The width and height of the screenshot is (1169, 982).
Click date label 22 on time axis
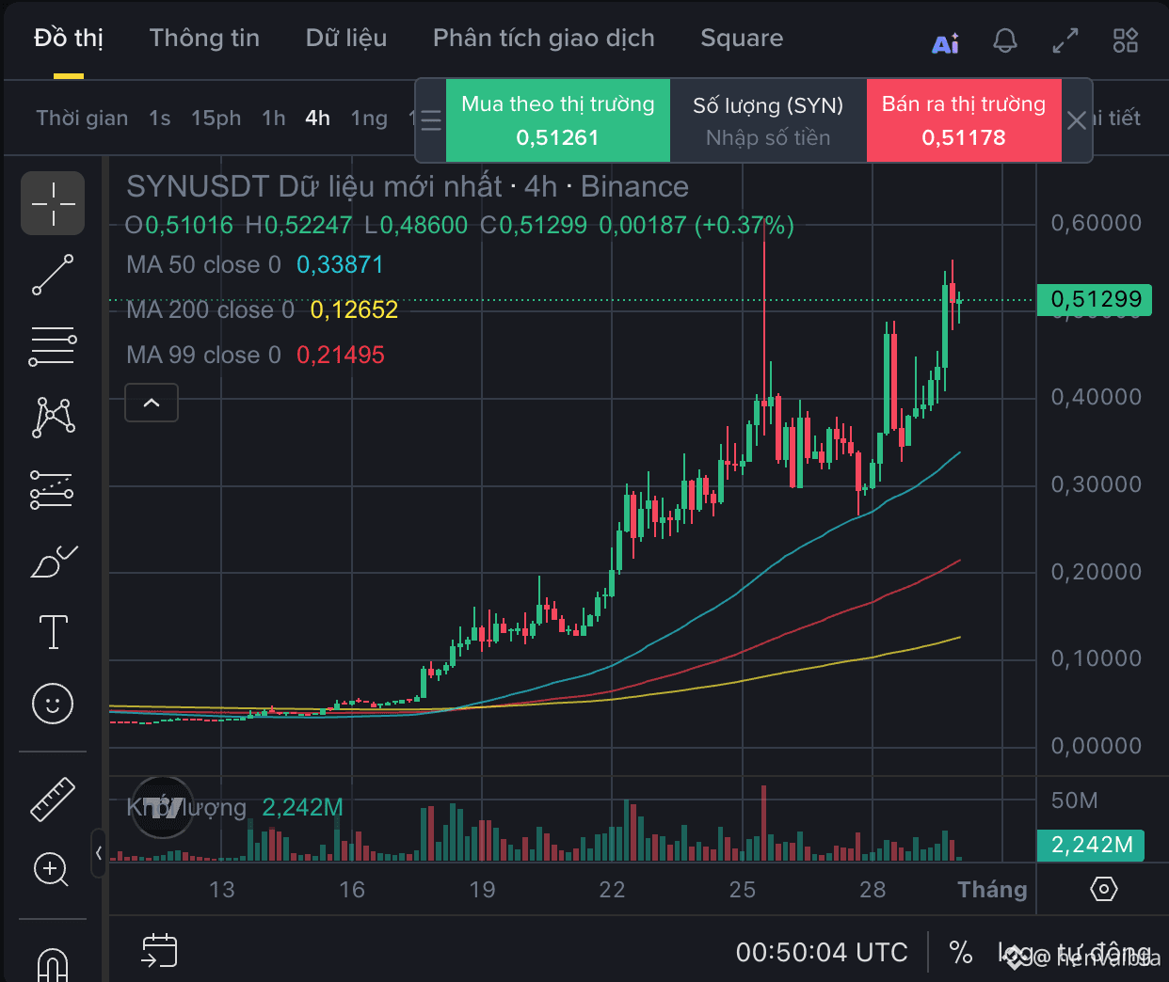[x=612, y=890]
